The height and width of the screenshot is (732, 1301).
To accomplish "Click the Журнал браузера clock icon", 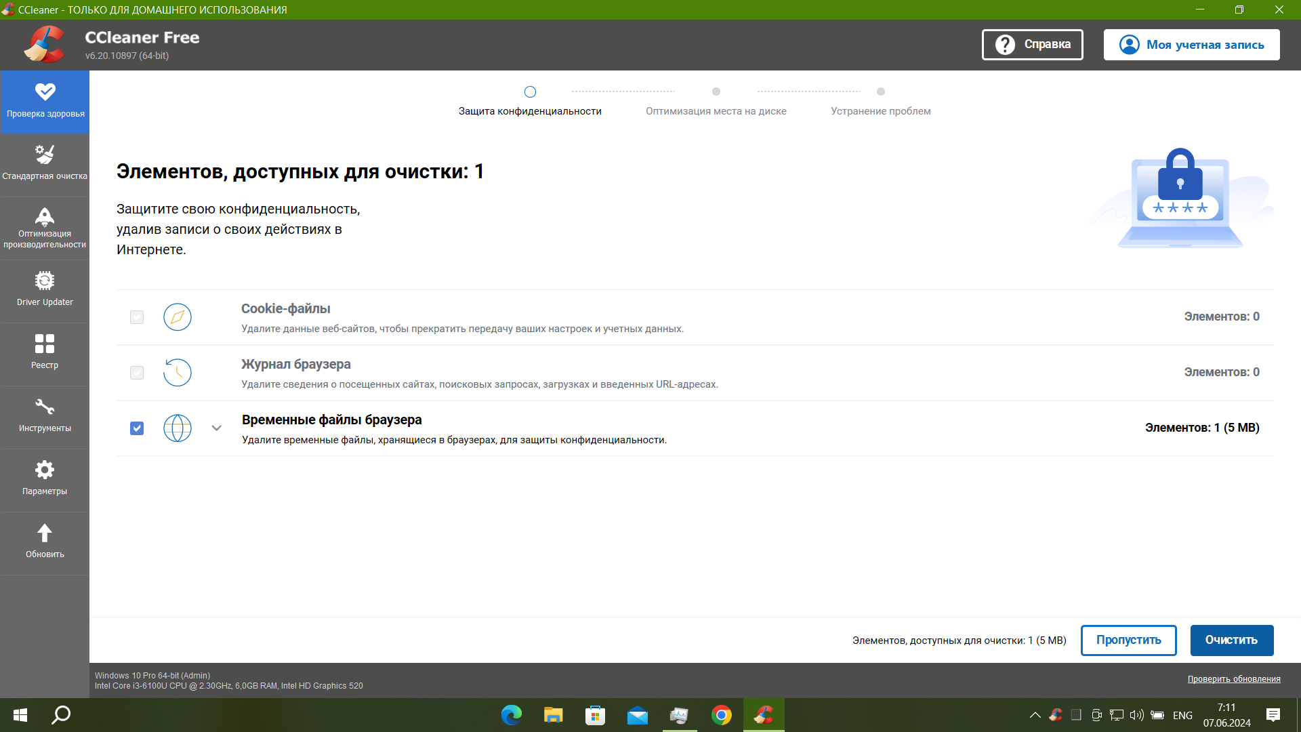I will click(x=178, y=373).
